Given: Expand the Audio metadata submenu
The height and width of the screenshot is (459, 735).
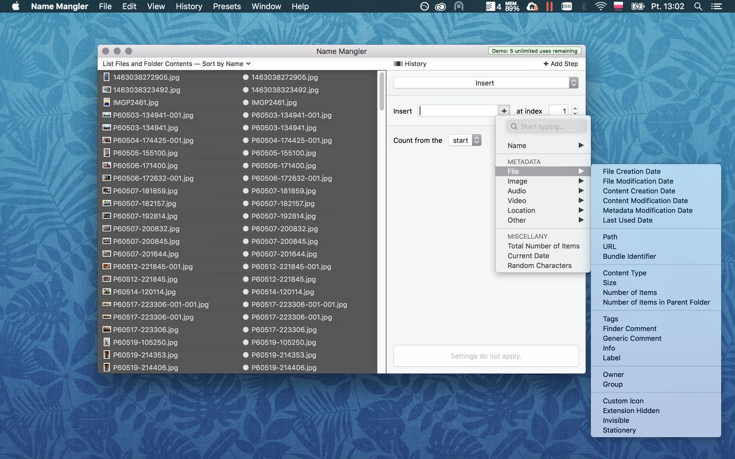Looking at the screenshot, I should pos(543,191).
